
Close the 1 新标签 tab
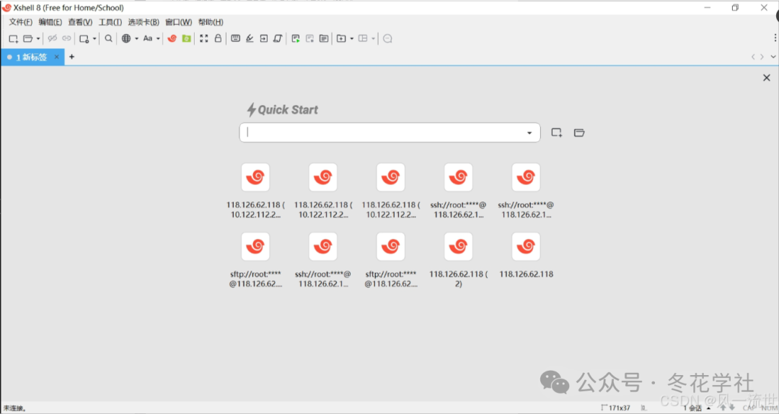(x=57, y=57)
